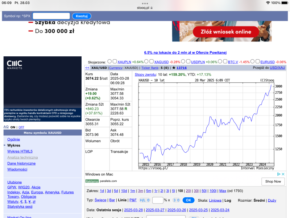
Task: Click the percent input box in Typ row
Action: (x=158, y=200)
